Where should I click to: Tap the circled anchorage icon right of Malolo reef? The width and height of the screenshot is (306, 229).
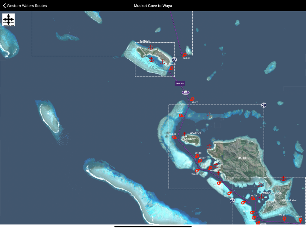(x=263, y=105)
